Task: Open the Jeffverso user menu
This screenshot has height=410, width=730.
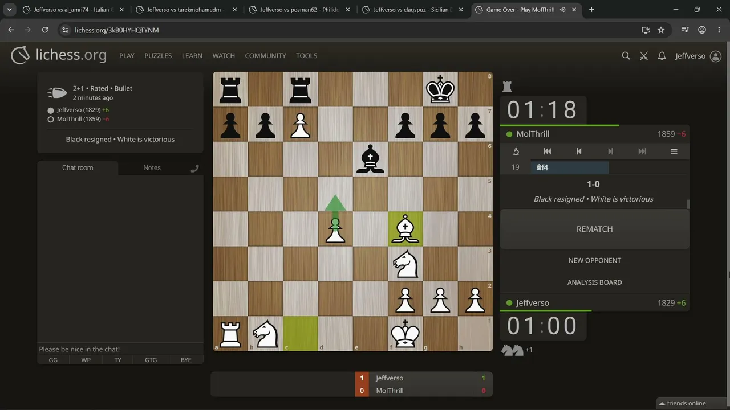Action: click(698, 56)
